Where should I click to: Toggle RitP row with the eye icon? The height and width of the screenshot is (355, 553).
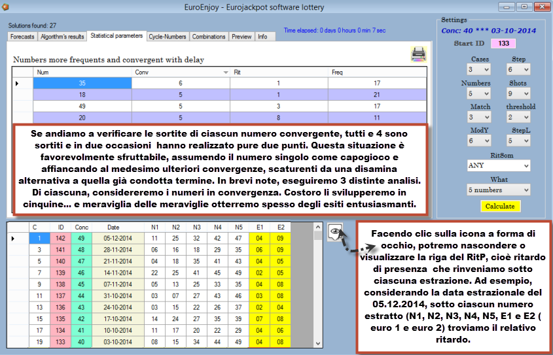tap(335, 231)
